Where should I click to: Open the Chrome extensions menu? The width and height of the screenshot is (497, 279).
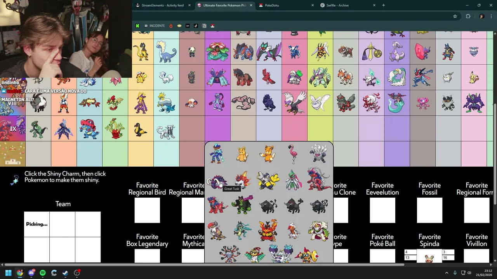tap(468, 16)
